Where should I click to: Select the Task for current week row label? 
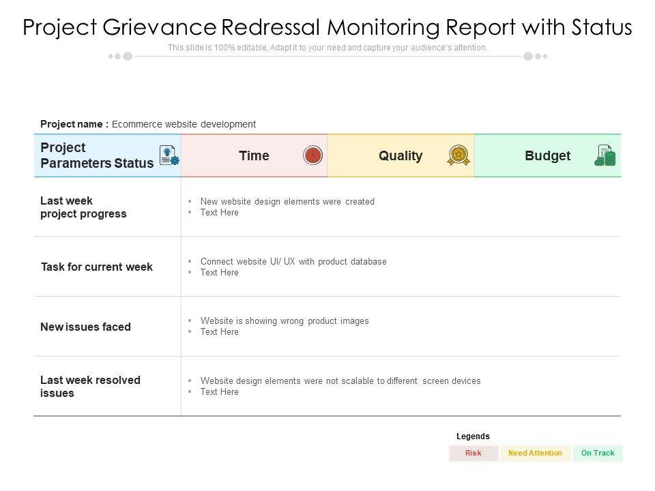point(96,267)
